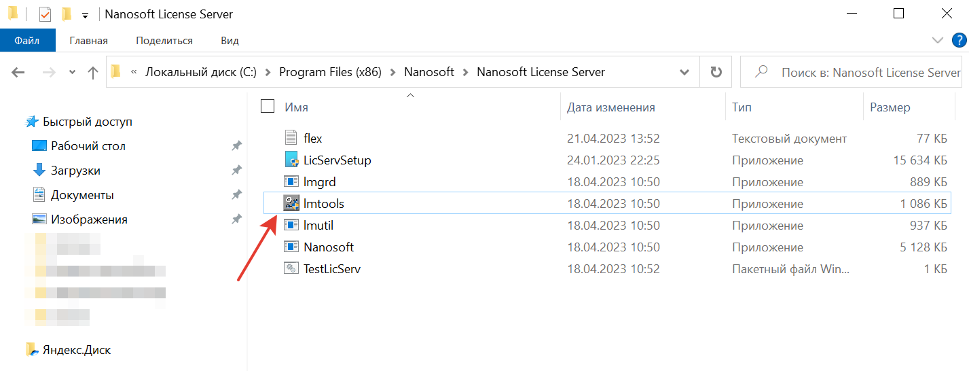Click the search magnifier icon
The height and width of the screenshot is (371, 969).
pyautogui.click(x=761, y=71)
